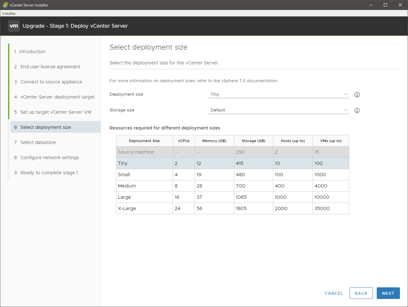Go to Introduction step in sidebar
The height and width of the screenshot is (307, 408).
pos(32,52)
